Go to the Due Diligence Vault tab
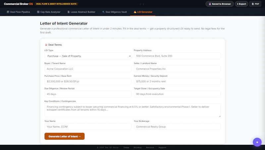Image resolution: width=265 pixels, height=150 pixels. 114,12
